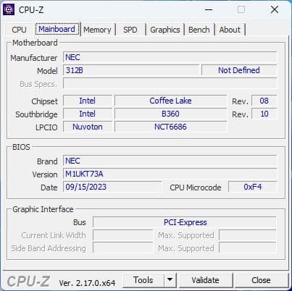
Task: Click the B360 southbridge field
Action: tap(170, 114)
